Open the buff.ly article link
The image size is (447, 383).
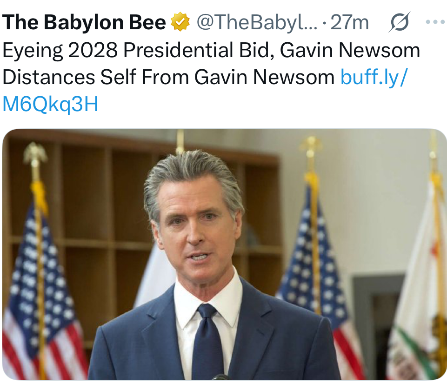(374, 77)
